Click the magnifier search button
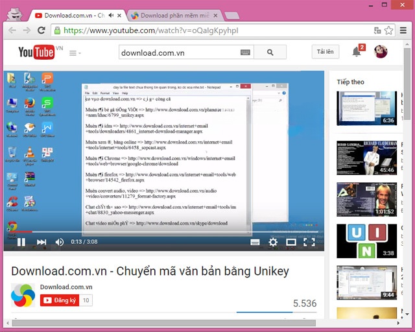The width and height of the screenshot is (415, 332). (x=270, y=52)
